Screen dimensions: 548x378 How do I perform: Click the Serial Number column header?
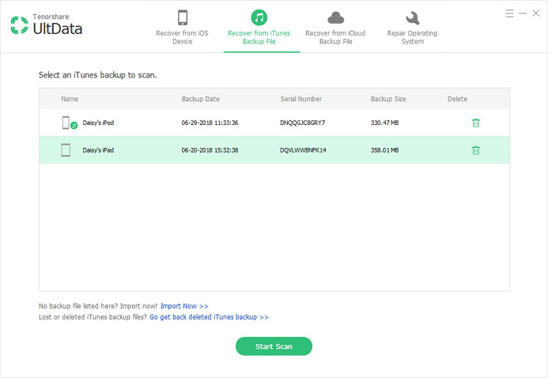tap(301, 99)
